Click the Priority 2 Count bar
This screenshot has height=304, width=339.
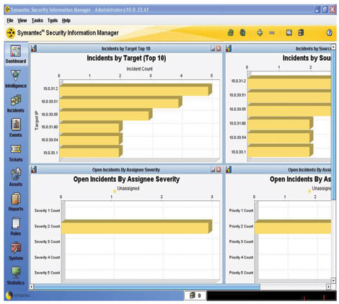coord(293,226)
